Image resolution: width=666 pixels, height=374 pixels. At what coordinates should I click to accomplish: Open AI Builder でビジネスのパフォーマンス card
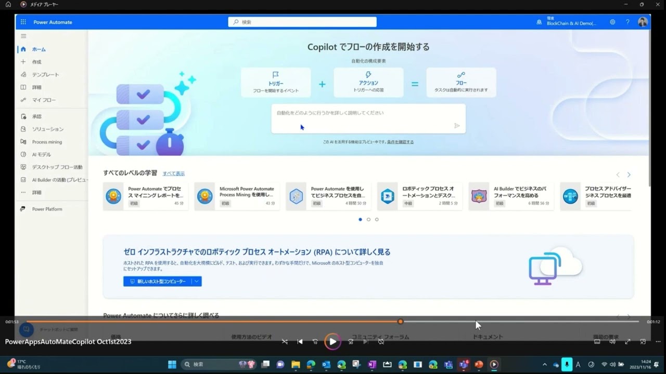511,196
